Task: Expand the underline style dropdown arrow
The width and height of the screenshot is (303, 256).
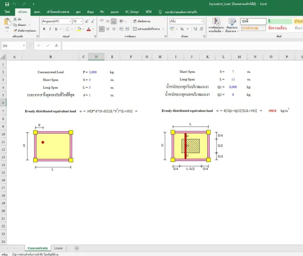Action: tap(61, 29)
